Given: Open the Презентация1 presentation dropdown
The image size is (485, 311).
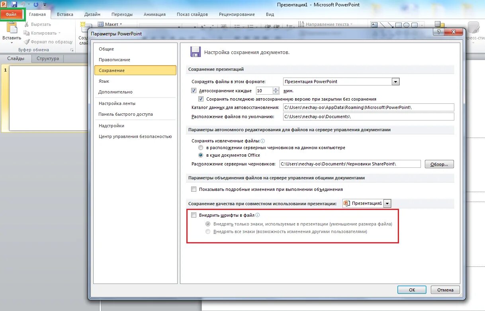Looking at the screenshot, I should 387,203.
